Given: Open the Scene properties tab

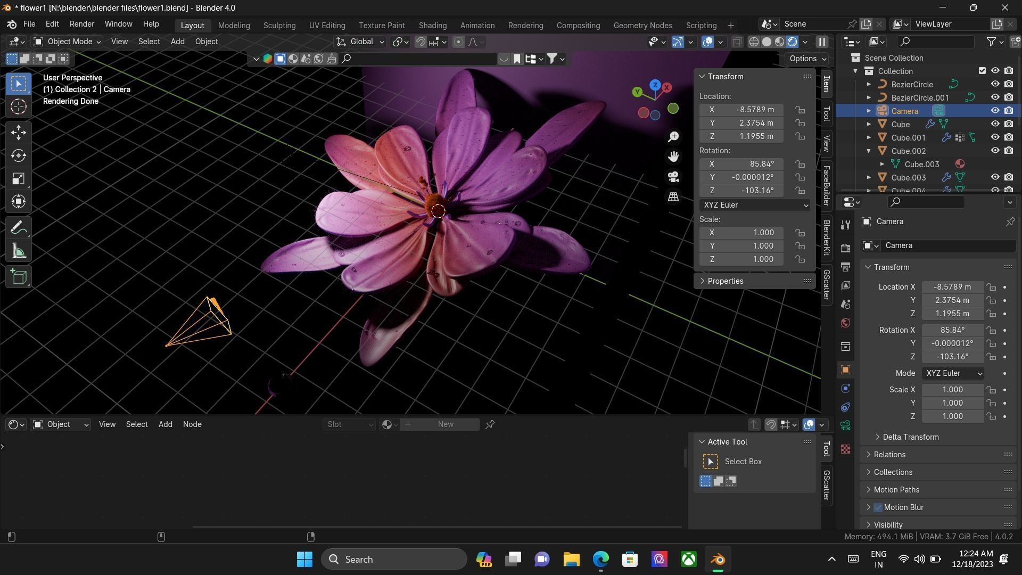Looking at the screenshot, I should (845, 305).
